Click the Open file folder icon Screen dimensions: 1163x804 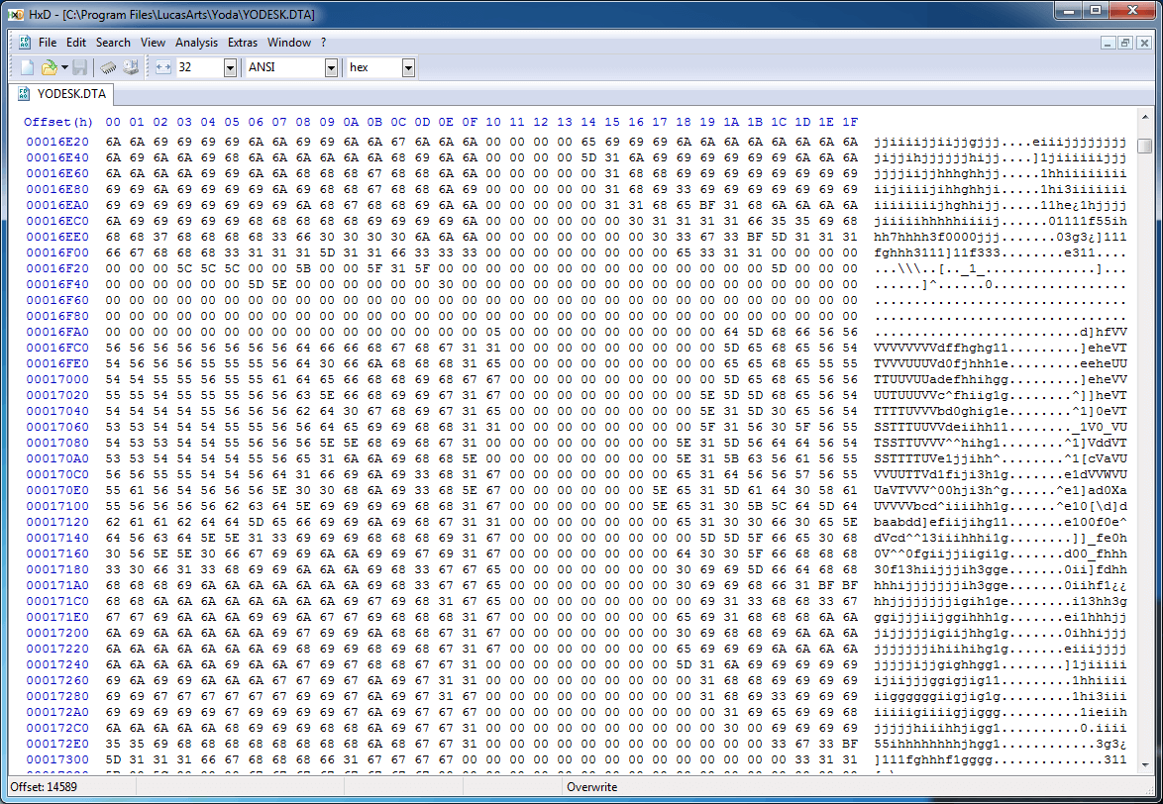click(49, 67)
